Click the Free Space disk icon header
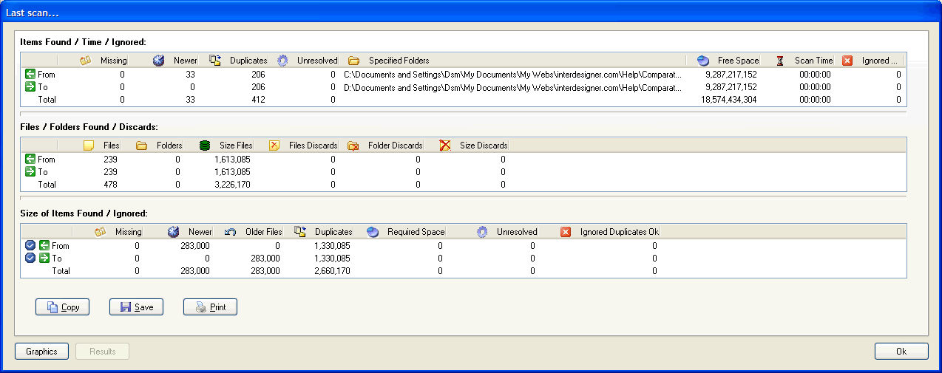 pos(703,61)
